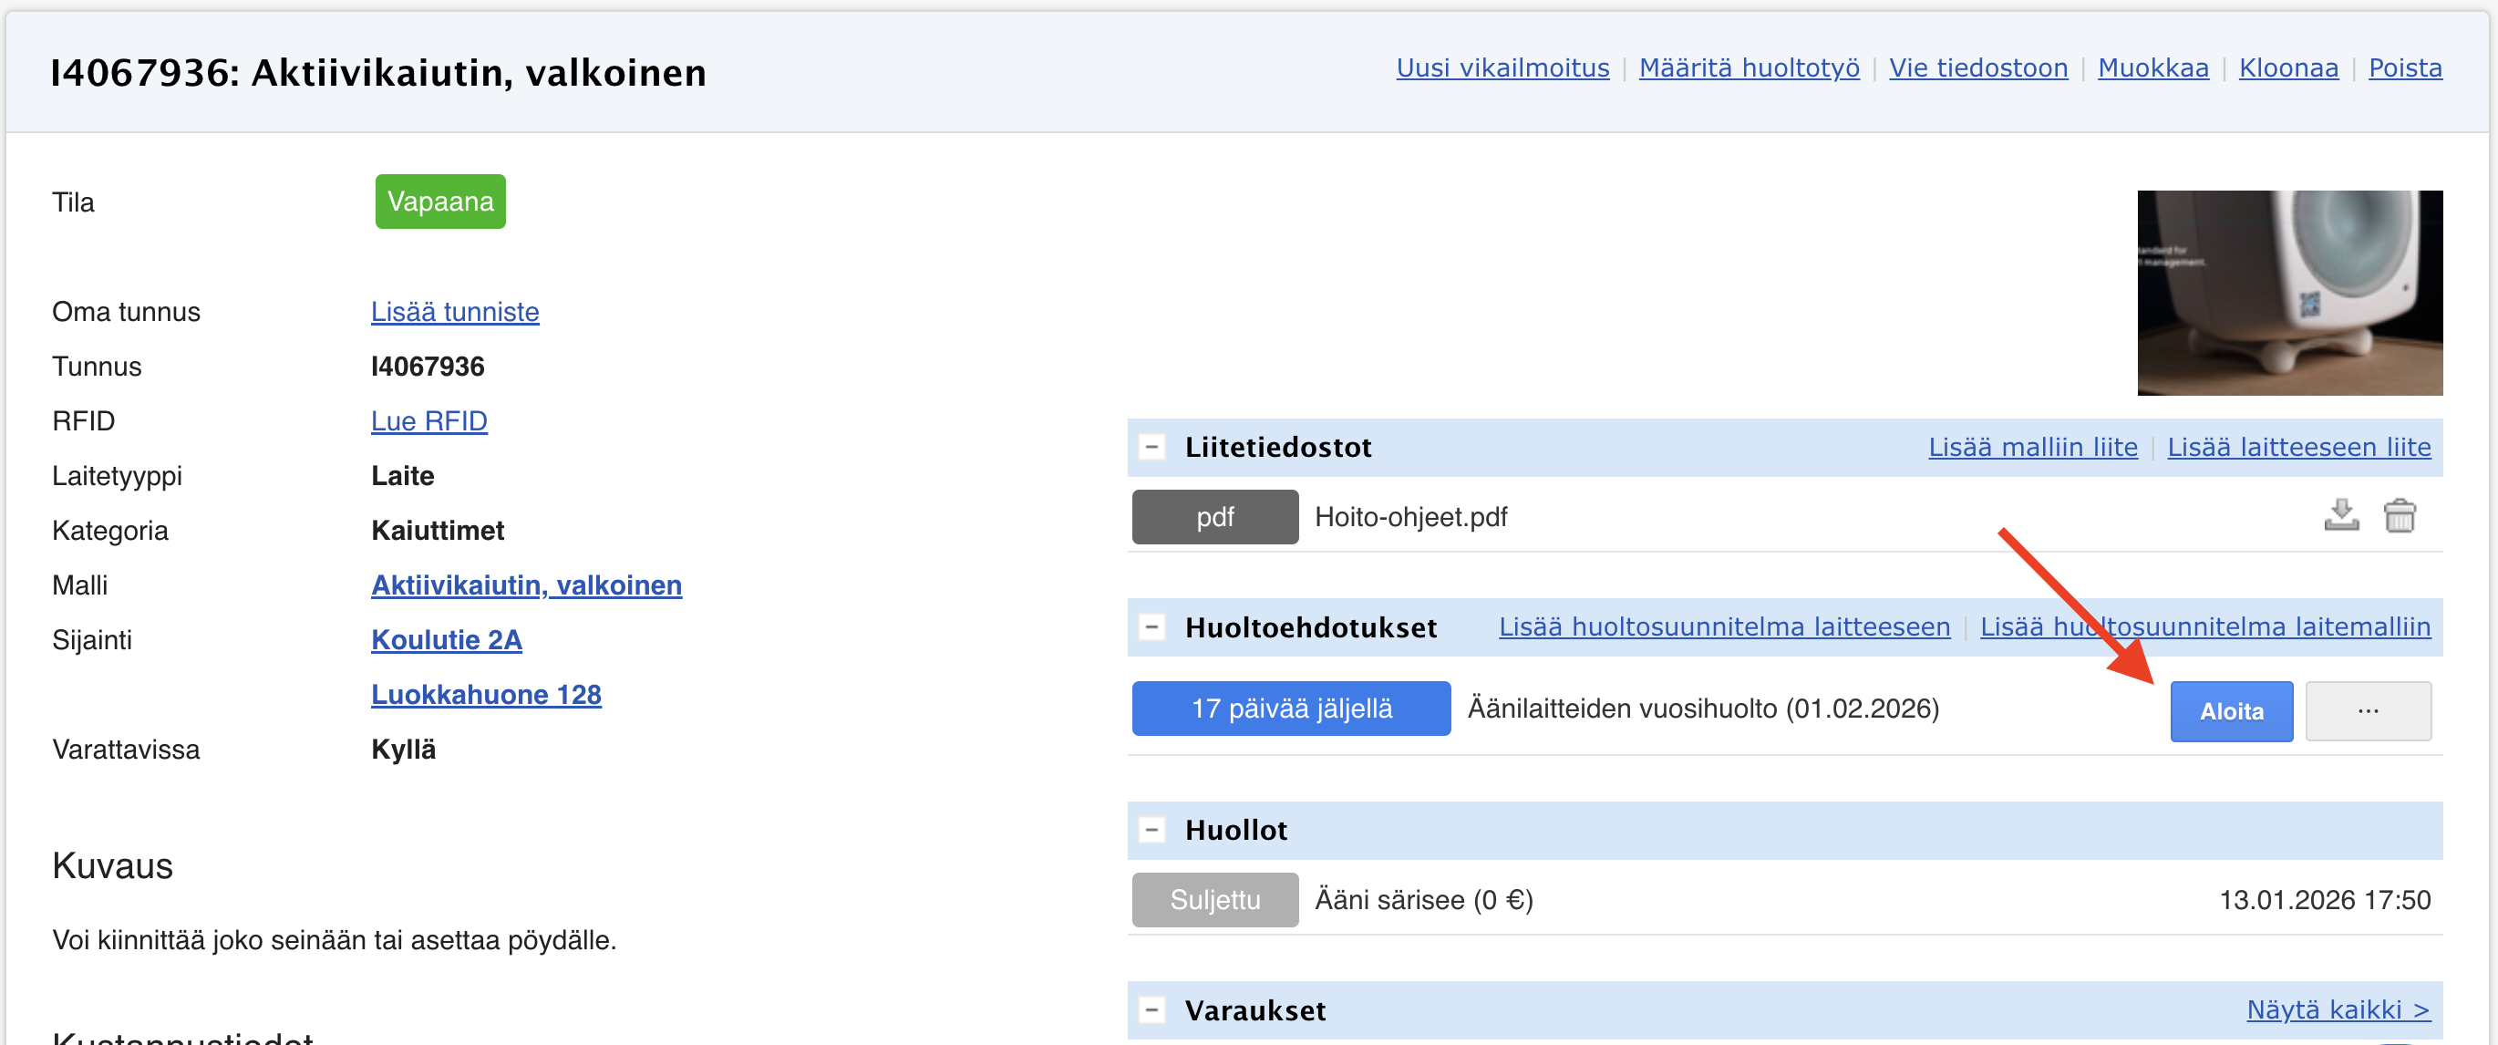2498x1045 pixels.
Task: Click Uusi vikailmoitus in header
Action: [x=1502, y=67]
